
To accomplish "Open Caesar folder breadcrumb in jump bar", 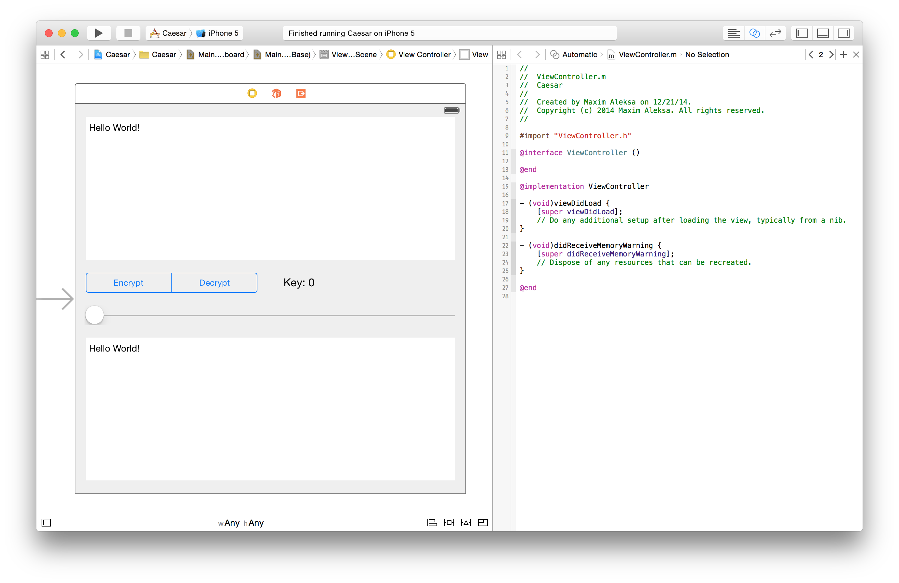I will click(158, 55).
